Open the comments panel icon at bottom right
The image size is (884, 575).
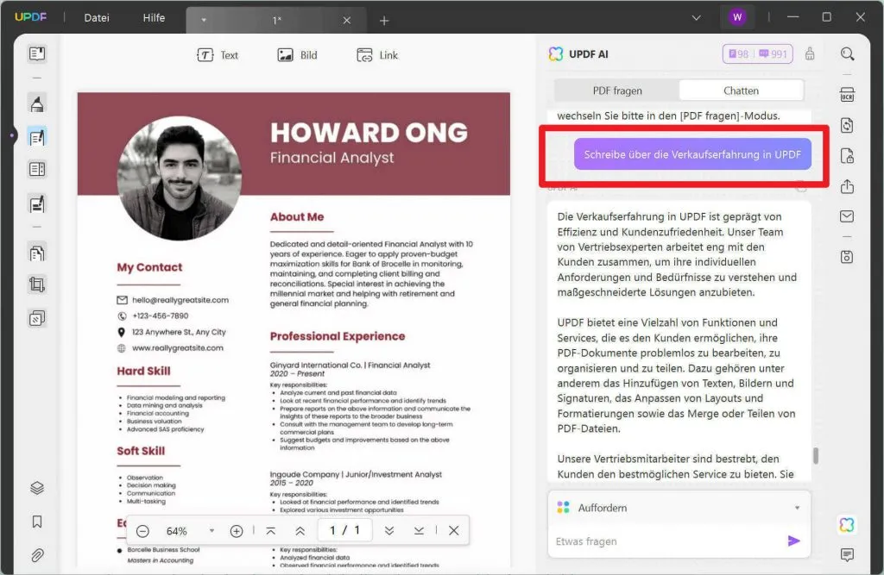[x=848, y=554]
